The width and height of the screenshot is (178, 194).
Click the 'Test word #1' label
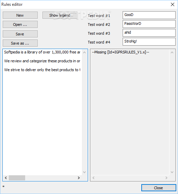click(x=99, y=16)
